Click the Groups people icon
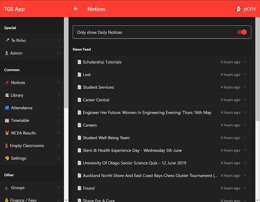The image size is (260, 202). [x=7, y=188]
